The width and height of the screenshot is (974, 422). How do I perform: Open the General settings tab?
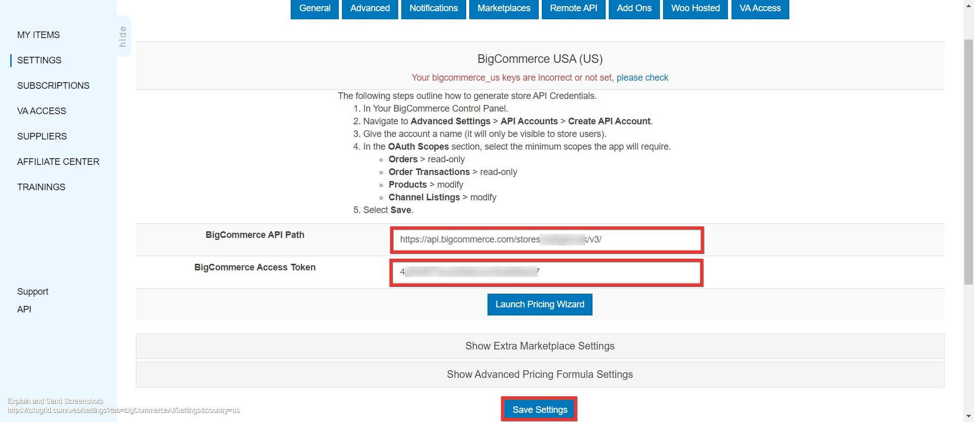coord(315,9)
